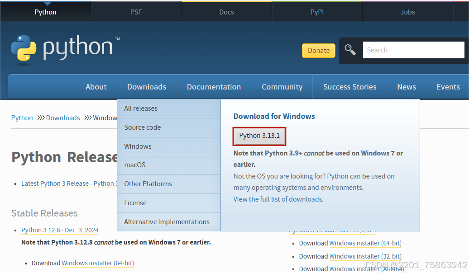469x273 pixels.
Task: Click the search magnifier icon
Action: [x=349, y=50]
